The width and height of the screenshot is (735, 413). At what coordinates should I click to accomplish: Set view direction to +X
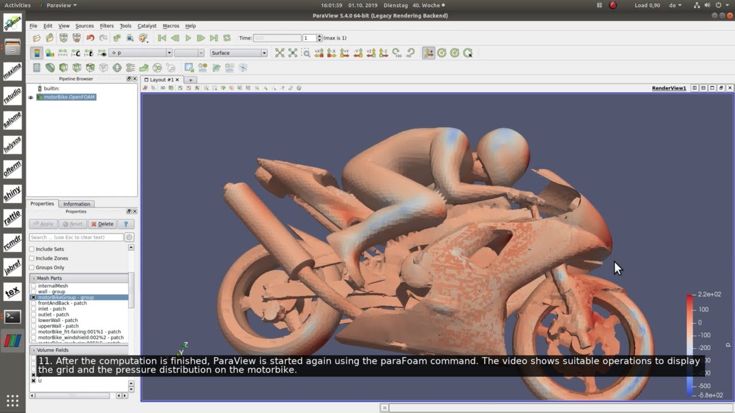(319, 53)
